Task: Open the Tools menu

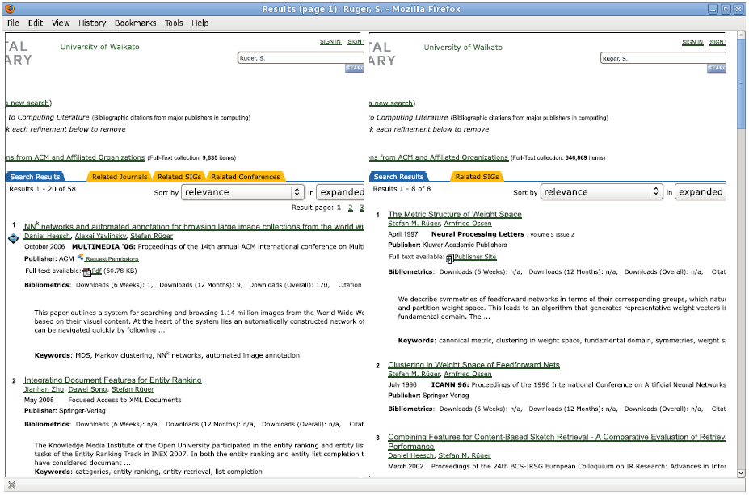Action: (x=174, y=23)
